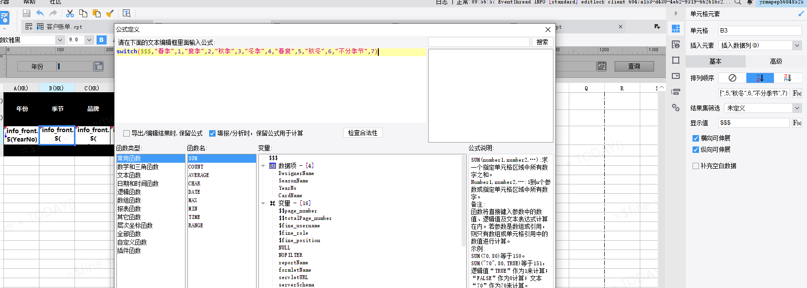
Task: Click the cut scissors icon
Action: point(70,13)
